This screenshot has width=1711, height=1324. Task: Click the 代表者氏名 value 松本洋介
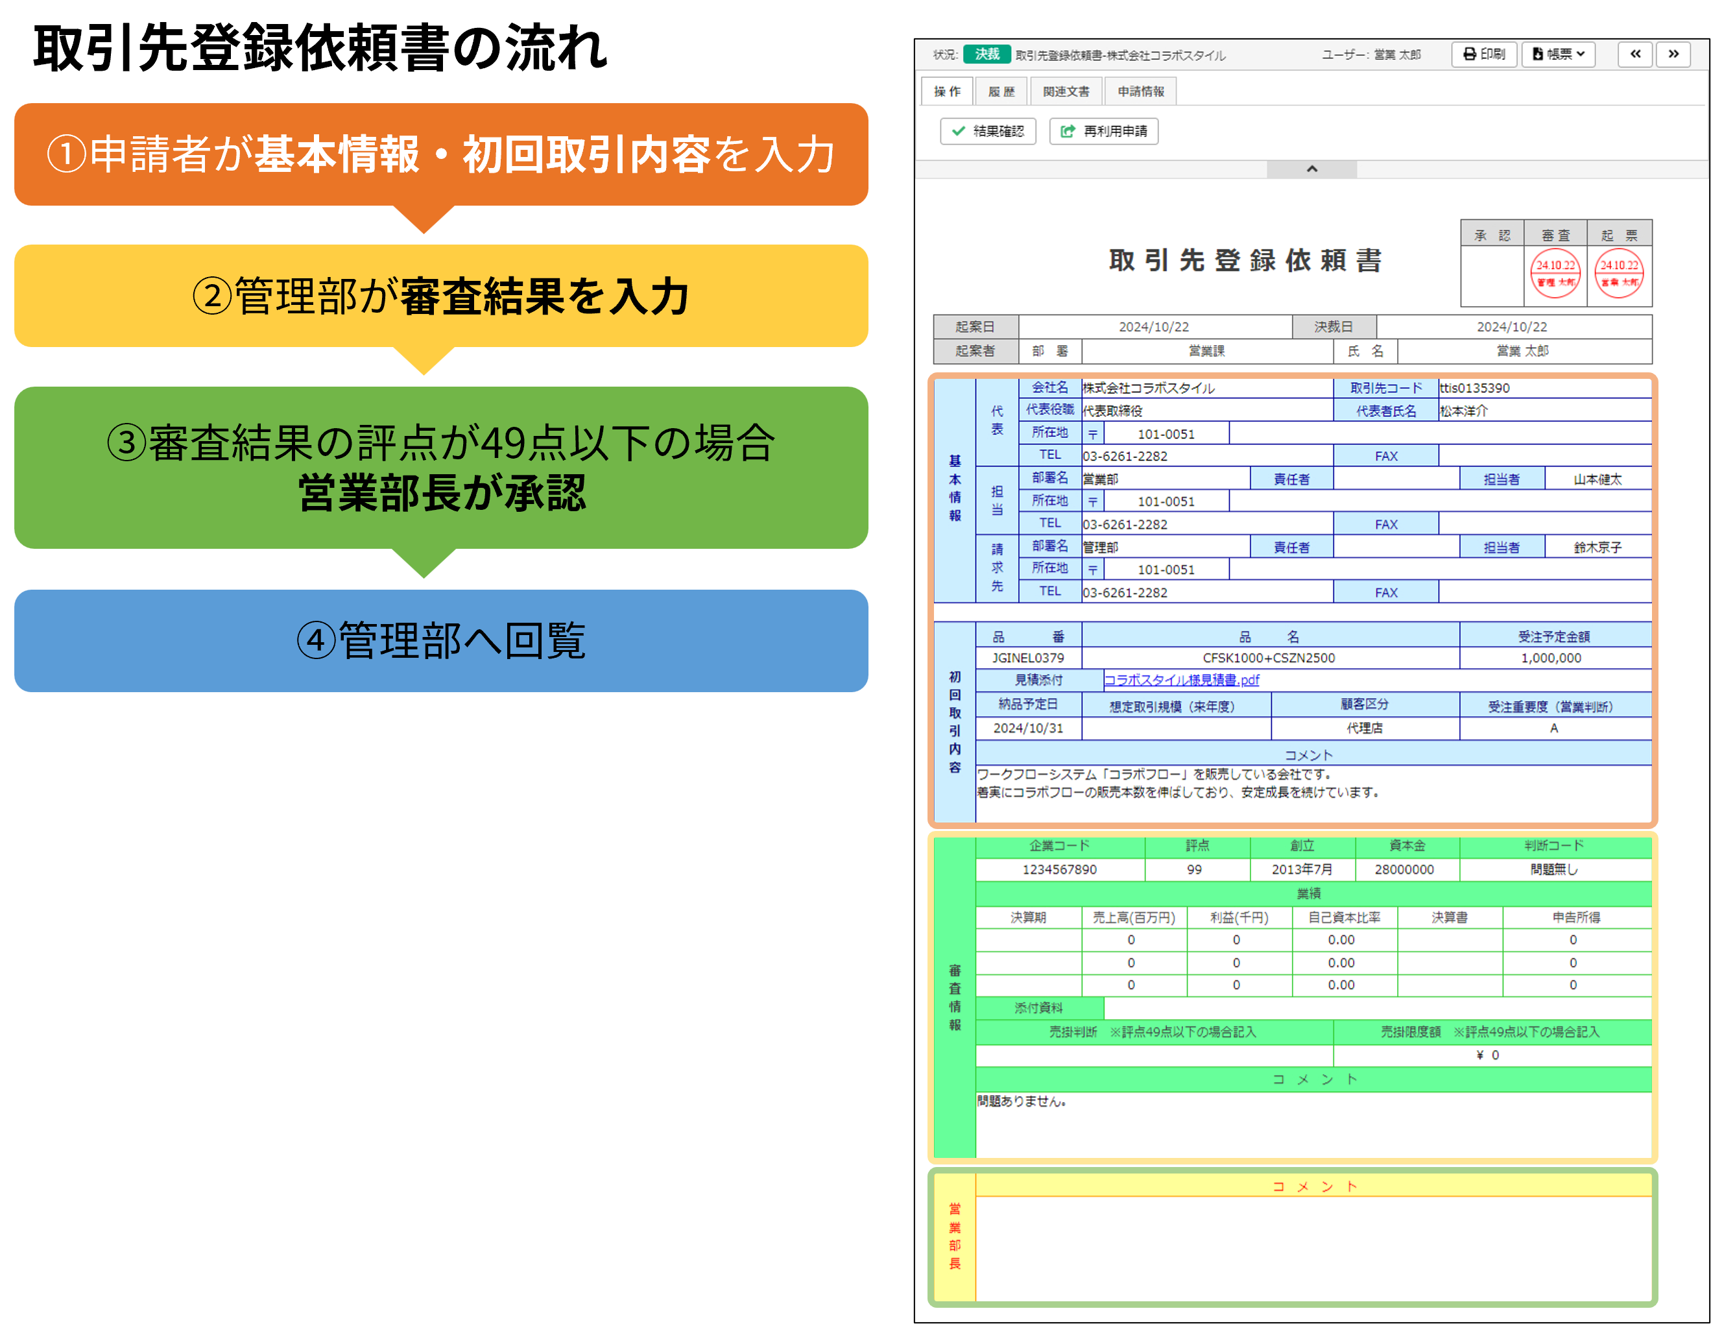click(x=1463, y=411)
